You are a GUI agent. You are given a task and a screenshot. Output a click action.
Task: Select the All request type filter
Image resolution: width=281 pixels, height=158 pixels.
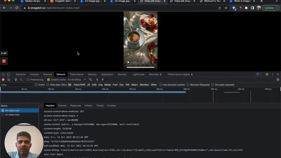pos(69,85)
